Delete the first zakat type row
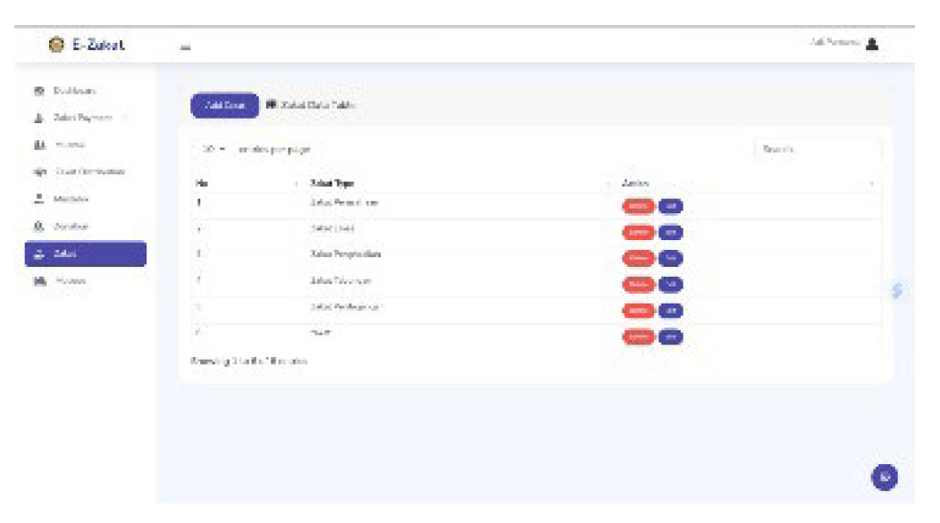The image size is (940, 523). click(638, 206)
